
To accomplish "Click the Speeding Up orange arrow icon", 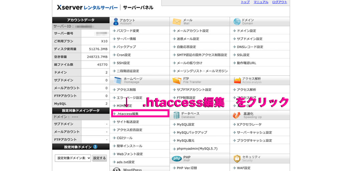I will [237, 115].
